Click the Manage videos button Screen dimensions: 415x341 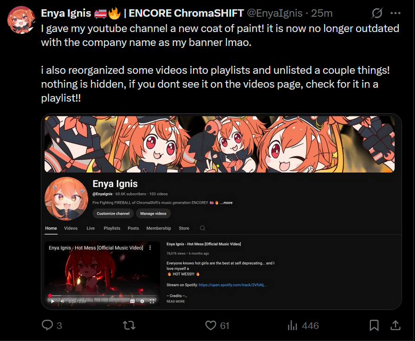(x=153, y=213)
